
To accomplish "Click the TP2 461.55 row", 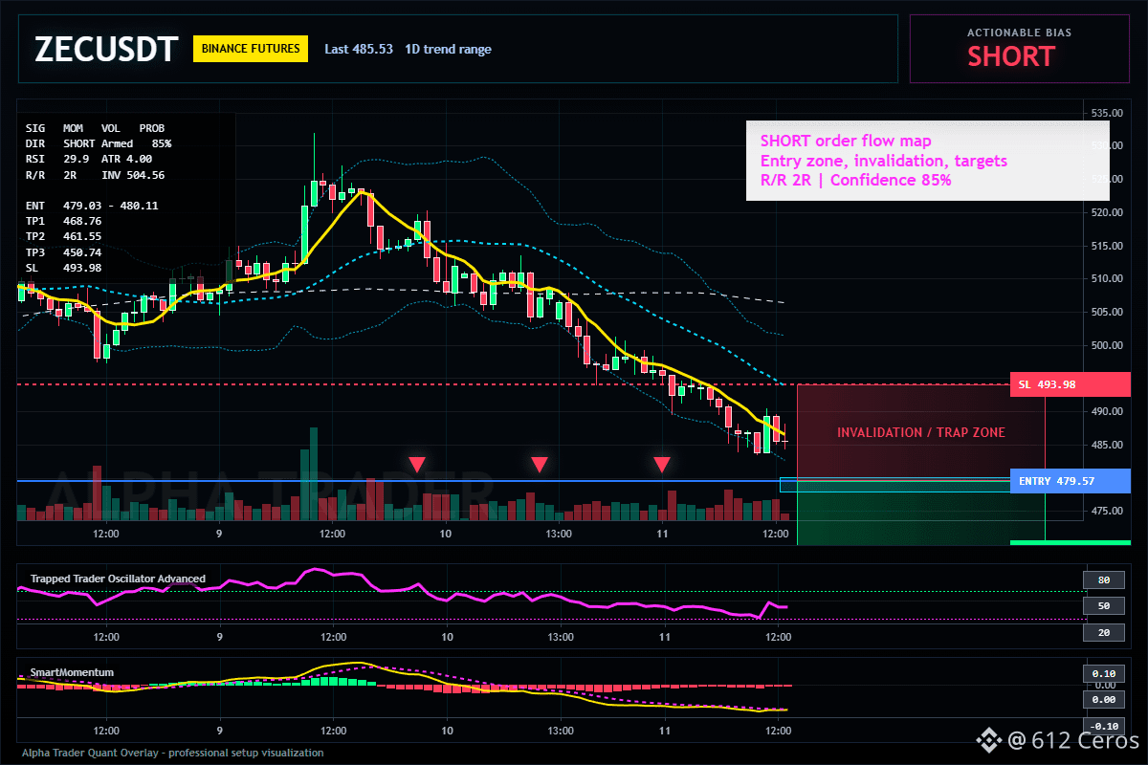I will pyautogui.click(x=64, y=235).
